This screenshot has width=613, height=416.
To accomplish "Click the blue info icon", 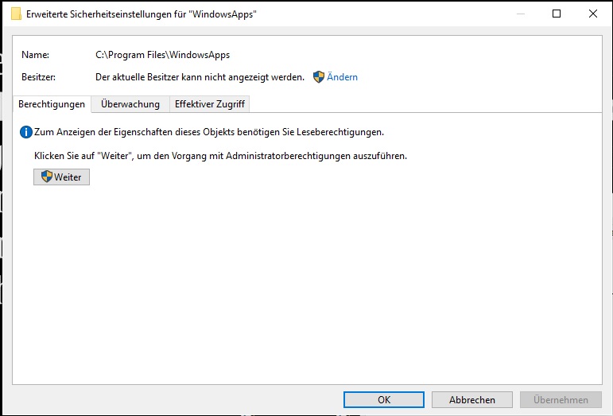I will (25, 132).
